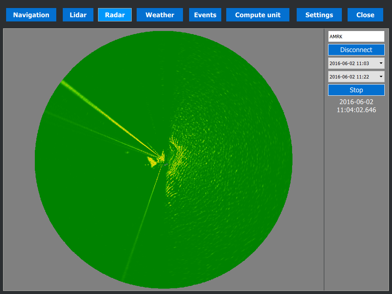Open the Compute unit tab
This screenshot has width=392, height=294.
(x=258, y=15)
